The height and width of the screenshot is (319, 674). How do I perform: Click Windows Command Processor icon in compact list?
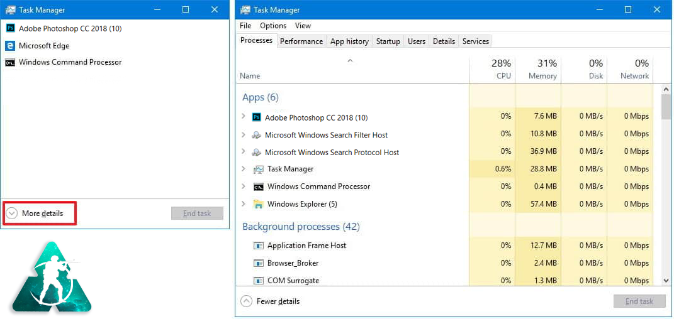click(10, 62)
